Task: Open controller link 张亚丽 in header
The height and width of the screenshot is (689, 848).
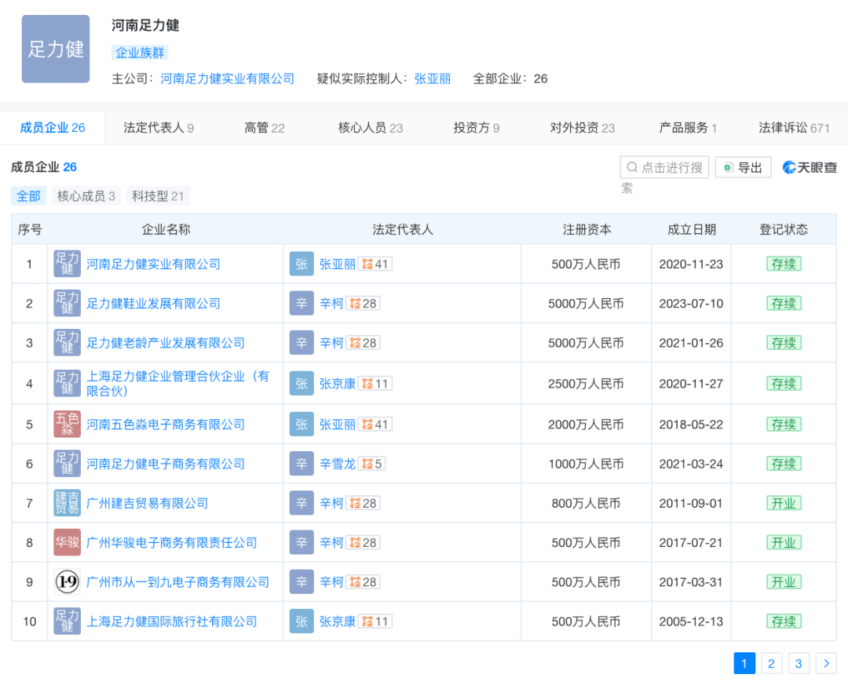Action: (x=433, y=79)
